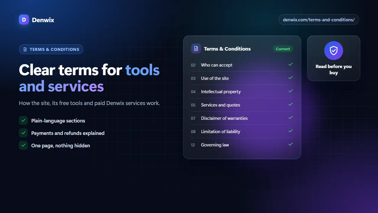This screenshot has width=378, height=213.
Task: Click the checkmark in "Limitation of liability" row
Action: (291, 131)
